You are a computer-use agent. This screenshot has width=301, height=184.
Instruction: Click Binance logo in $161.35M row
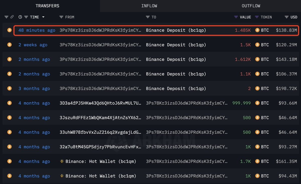tap(62, 161)
